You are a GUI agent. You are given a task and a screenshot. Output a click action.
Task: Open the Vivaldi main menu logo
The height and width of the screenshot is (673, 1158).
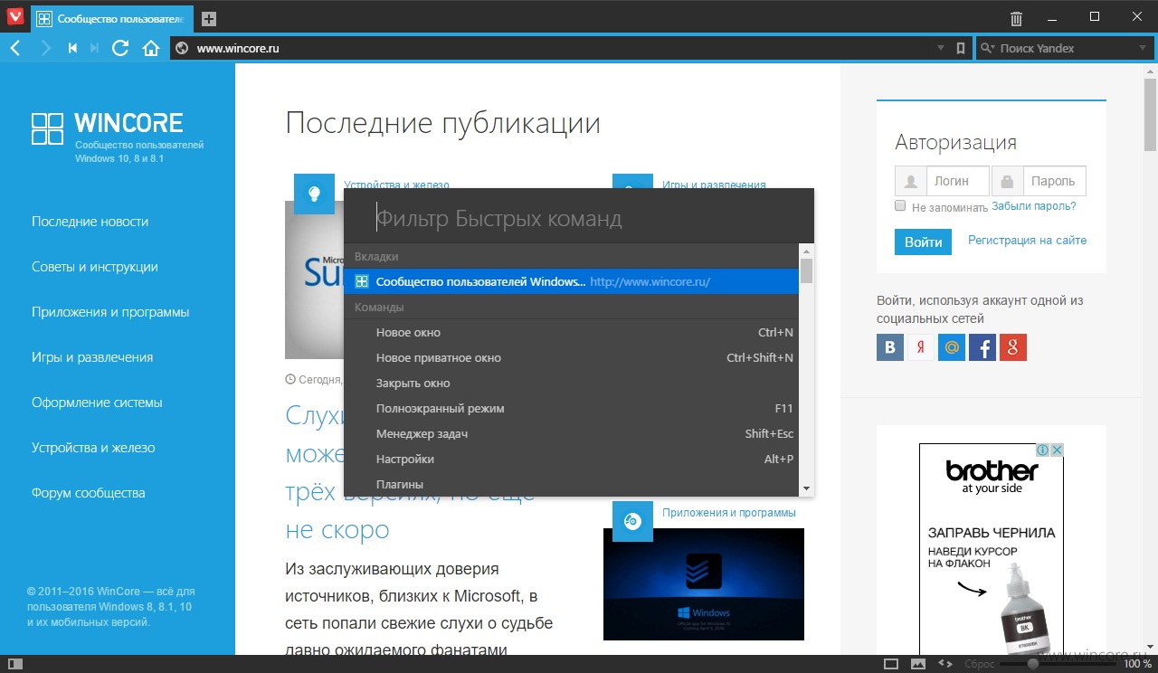pos(14,18)
